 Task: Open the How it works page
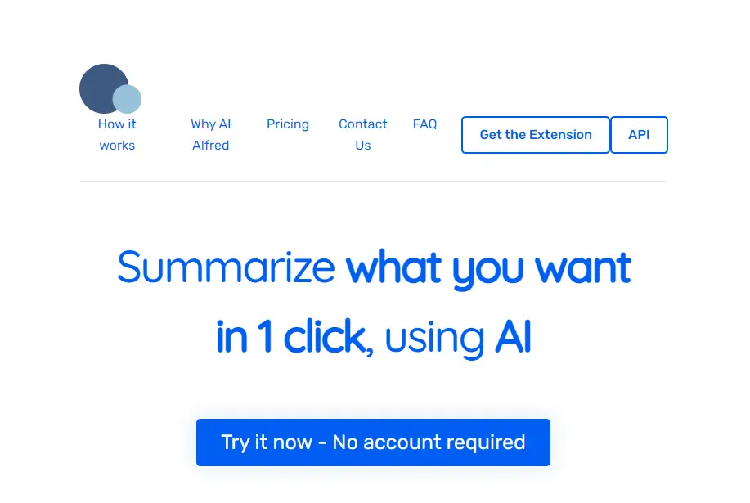click(x=117, y=134)
